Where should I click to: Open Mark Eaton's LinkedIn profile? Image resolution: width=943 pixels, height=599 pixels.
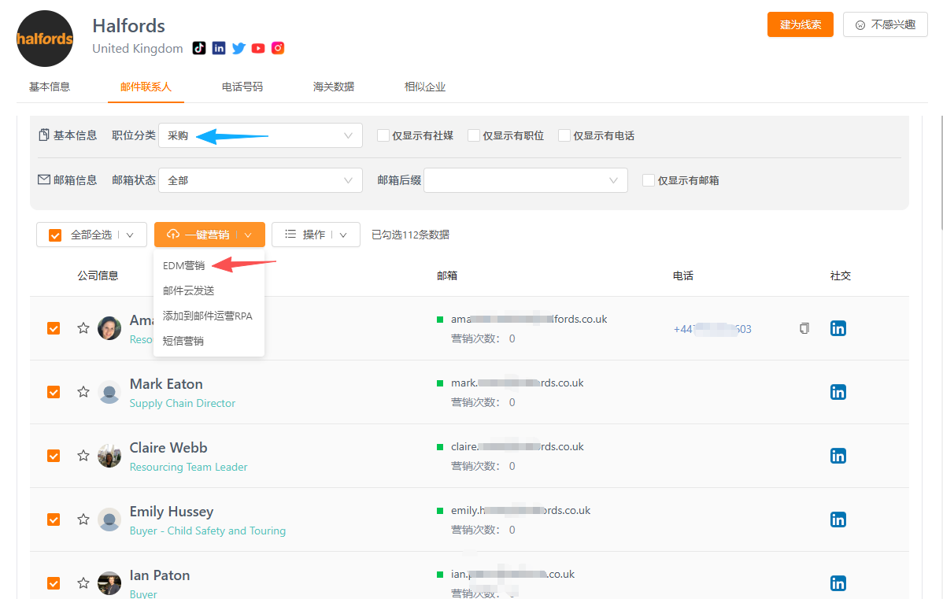[x=838, y=392]
